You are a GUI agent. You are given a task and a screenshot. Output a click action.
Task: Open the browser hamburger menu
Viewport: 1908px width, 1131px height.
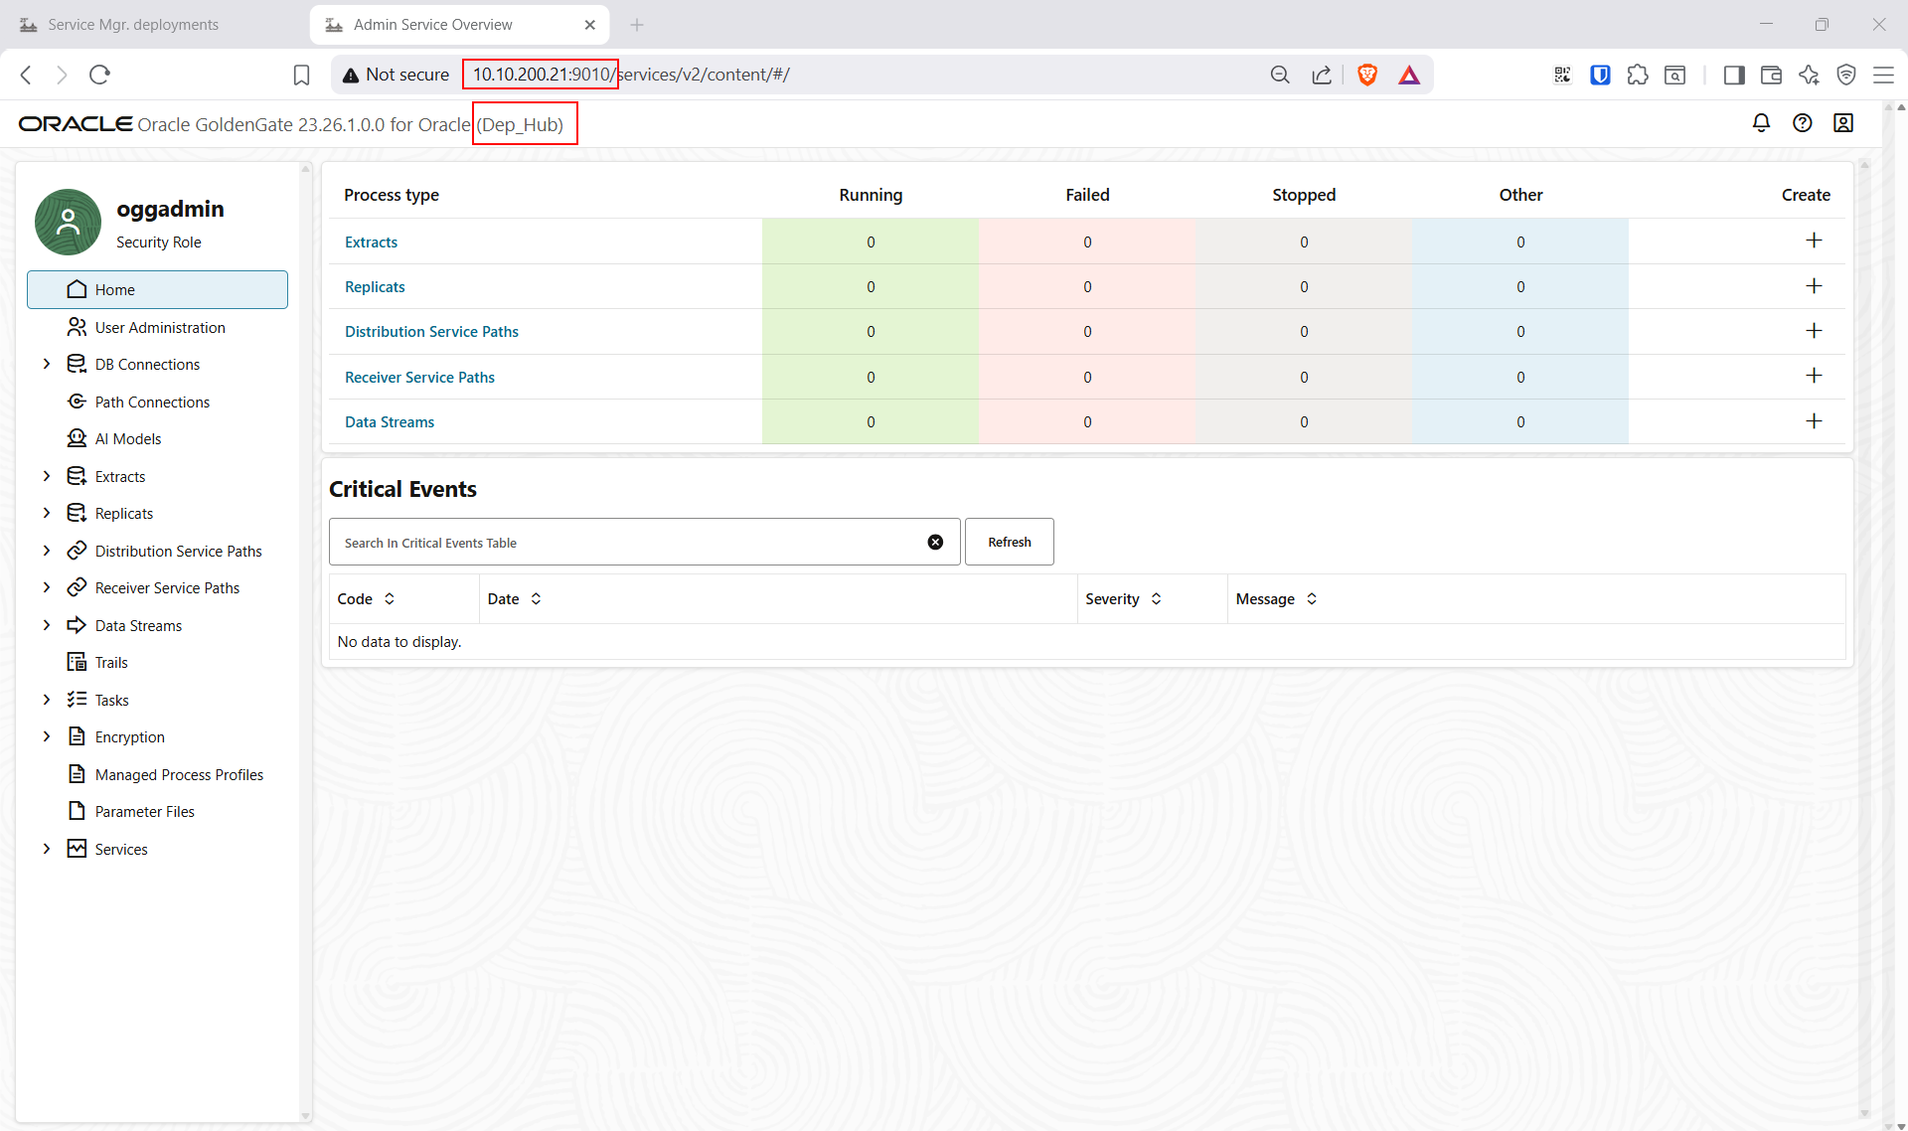pyautogui.click(x=1883, y=75)
